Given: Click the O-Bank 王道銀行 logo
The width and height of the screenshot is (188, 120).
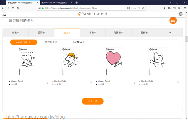Looking at the screenshot, I should tap(93, 14).
